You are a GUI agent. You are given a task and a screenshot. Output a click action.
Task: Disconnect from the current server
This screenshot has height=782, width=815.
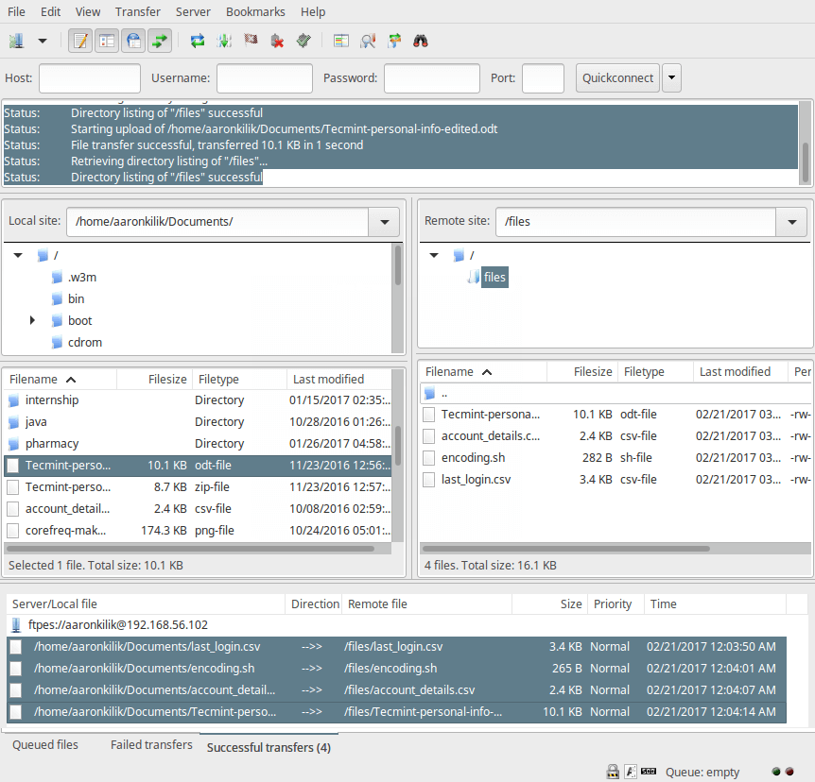pyautogui.click(x=276, y=41)
